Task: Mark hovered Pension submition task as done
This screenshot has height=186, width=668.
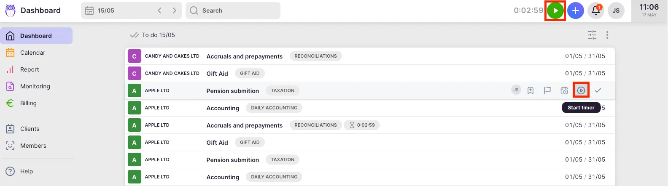Action: [x=598, y=90]
